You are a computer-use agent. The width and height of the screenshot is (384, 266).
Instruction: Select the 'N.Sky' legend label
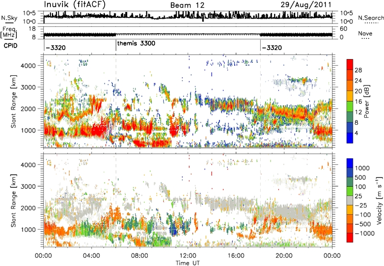coord(9,18)
